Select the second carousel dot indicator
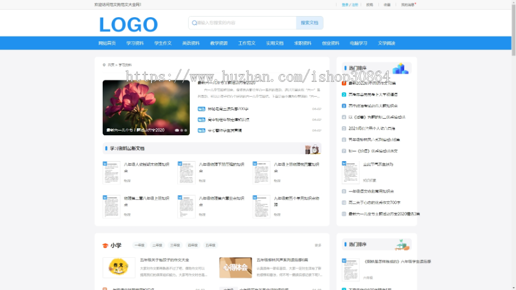The image size is (516, 290). pos(182,130)
